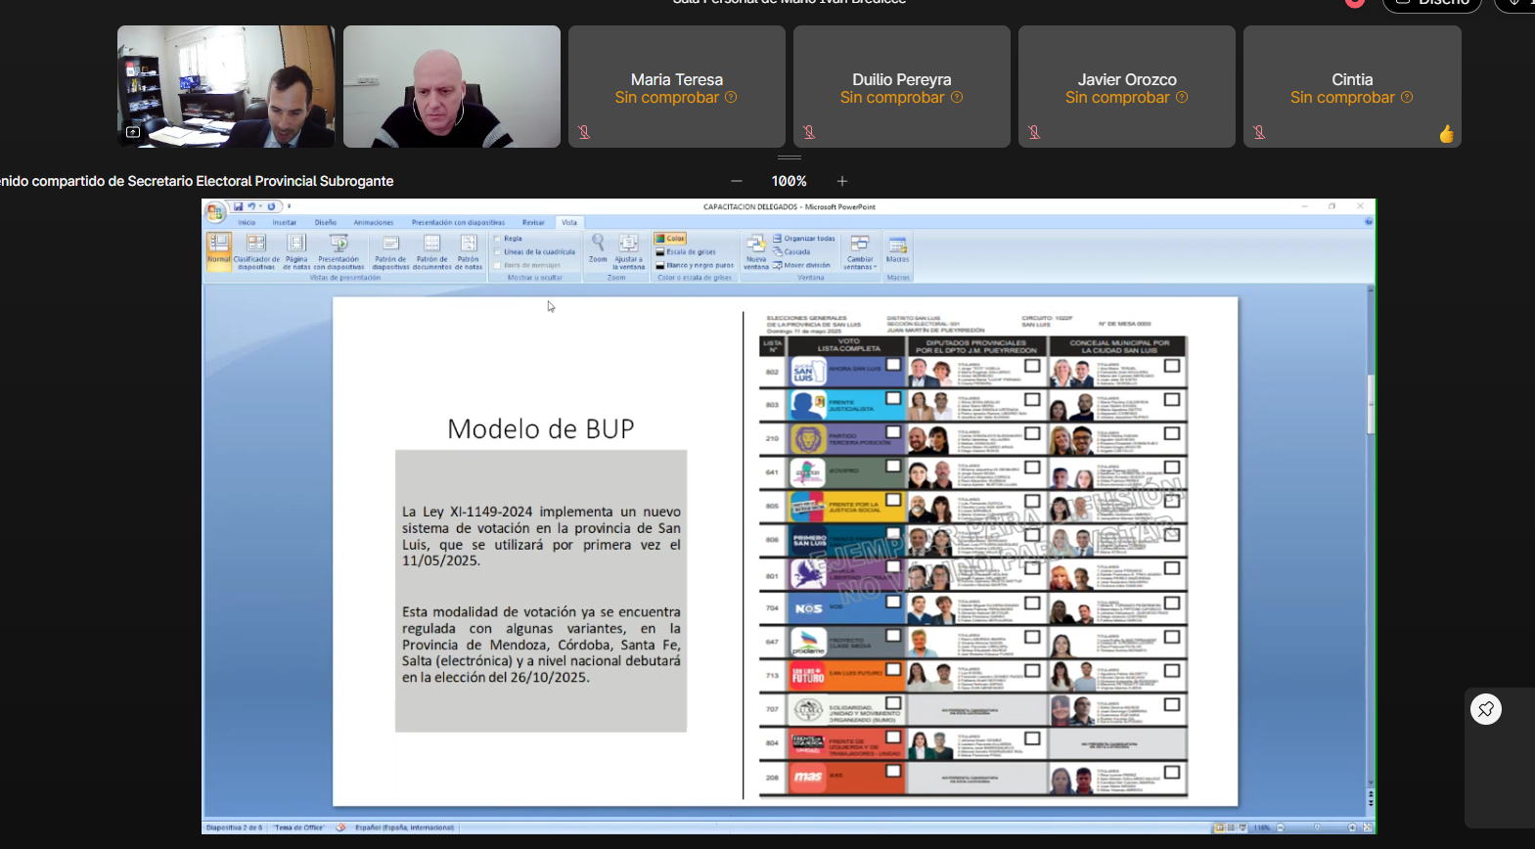
Task: Click the PowerPoint help icon
Action: 1368,222
